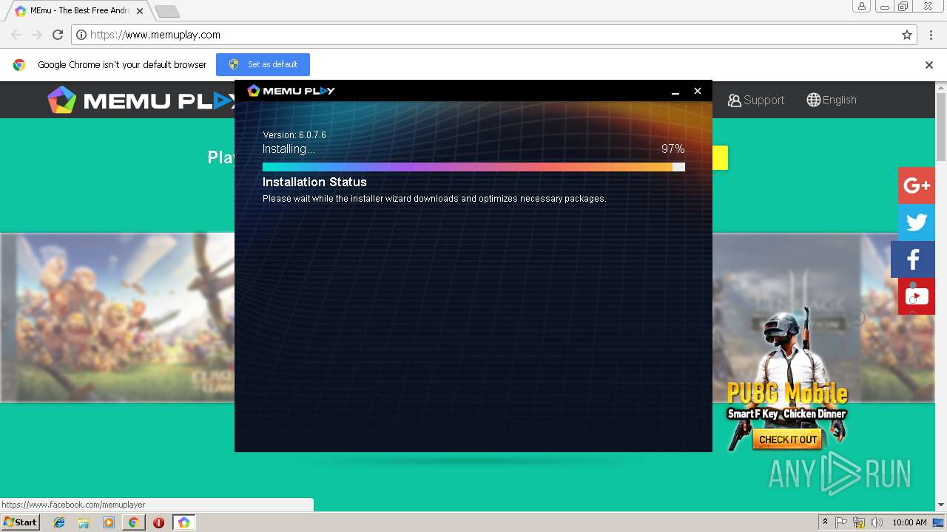Click the page's vertical scrollbar
Viewport: 947px width, 532px height.
(x=941, y=126)
